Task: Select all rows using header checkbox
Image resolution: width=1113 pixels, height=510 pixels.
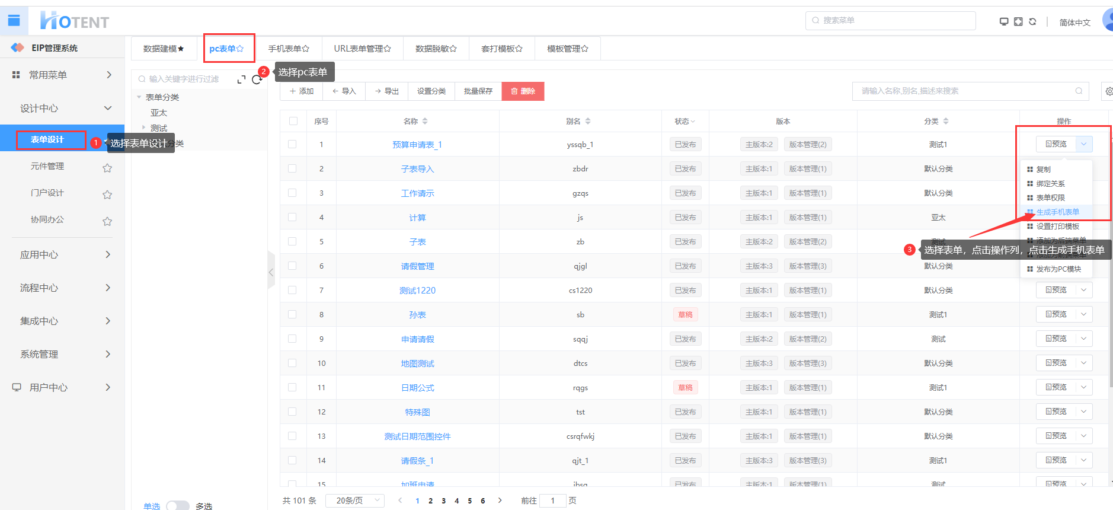Action: click(293, 121)
